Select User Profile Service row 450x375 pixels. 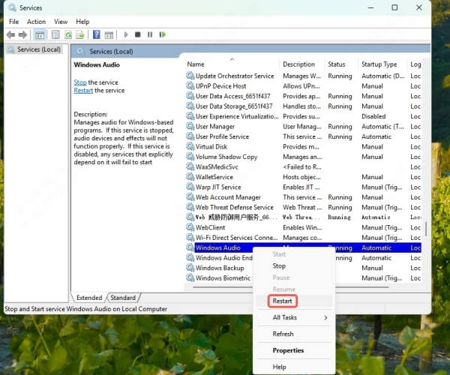304,136
